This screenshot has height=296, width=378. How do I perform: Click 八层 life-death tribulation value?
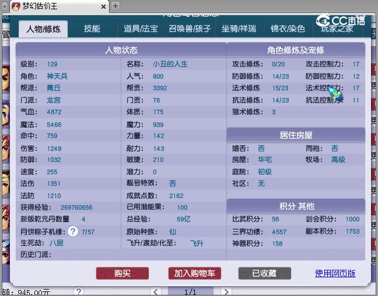click(x=57, y=243)
